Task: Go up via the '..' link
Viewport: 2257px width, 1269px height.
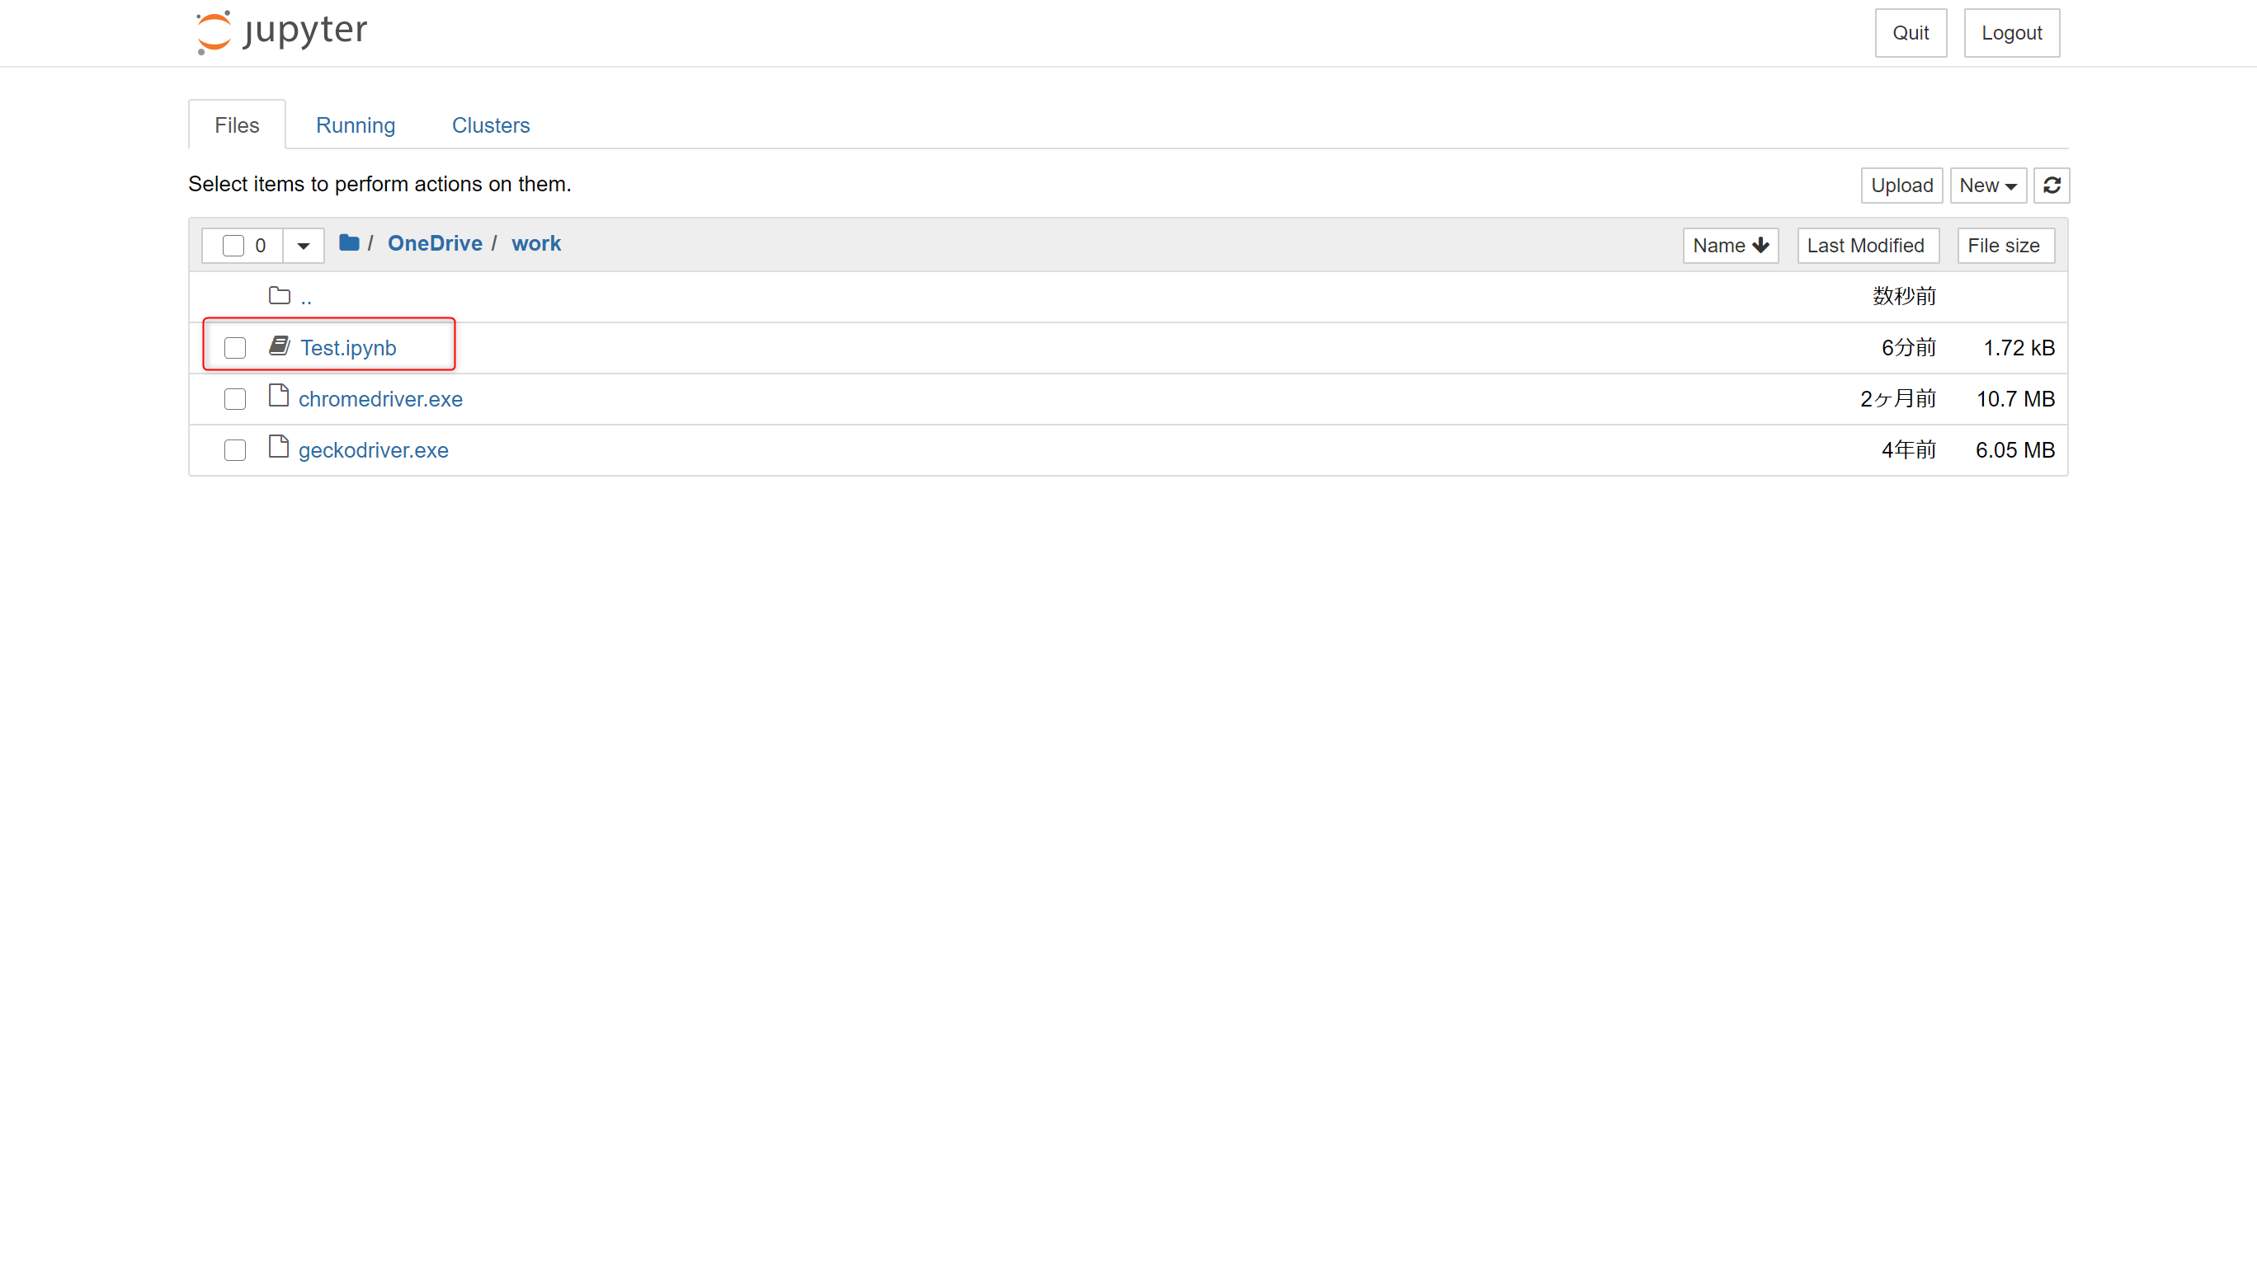Action: 307,298
